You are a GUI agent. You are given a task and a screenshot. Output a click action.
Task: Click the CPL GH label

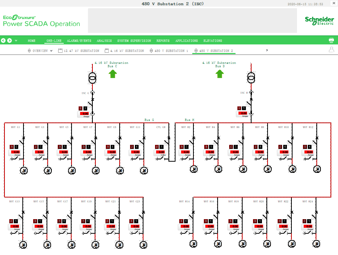(x=161, y=127)
